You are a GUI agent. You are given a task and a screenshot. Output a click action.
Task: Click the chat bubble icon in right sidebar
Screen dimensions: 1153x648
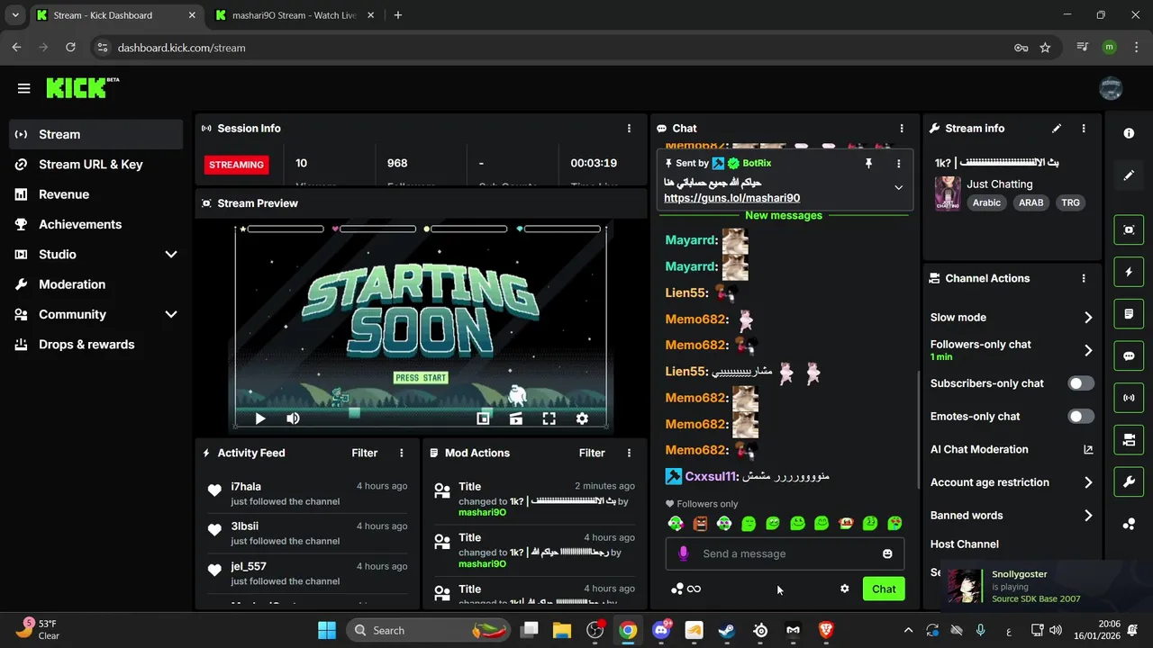pyautogui.click(x=1129, y=355)
